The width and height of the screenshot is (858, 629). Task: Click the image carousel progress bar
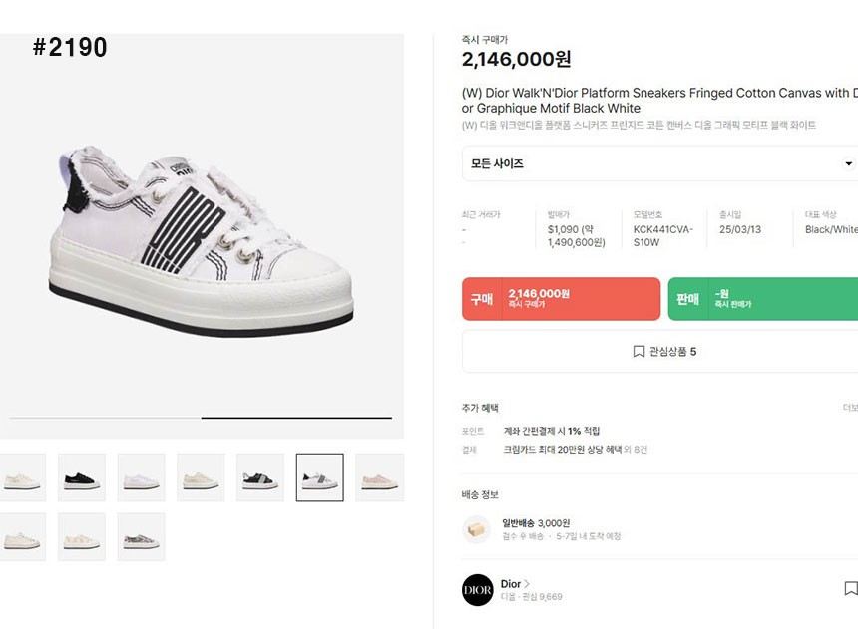pos(201,418)
